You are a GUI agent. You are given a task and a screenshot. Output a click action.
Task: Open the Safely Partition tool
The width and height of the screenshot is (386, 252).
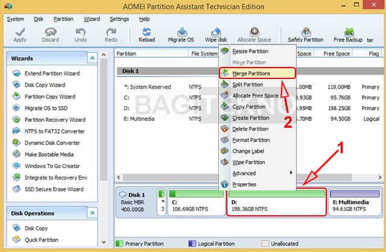(x=306, y=35)
